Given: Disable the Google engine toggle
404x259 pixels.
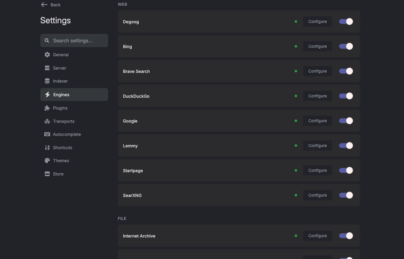Looking at the screenshot, I should (346, 121).
